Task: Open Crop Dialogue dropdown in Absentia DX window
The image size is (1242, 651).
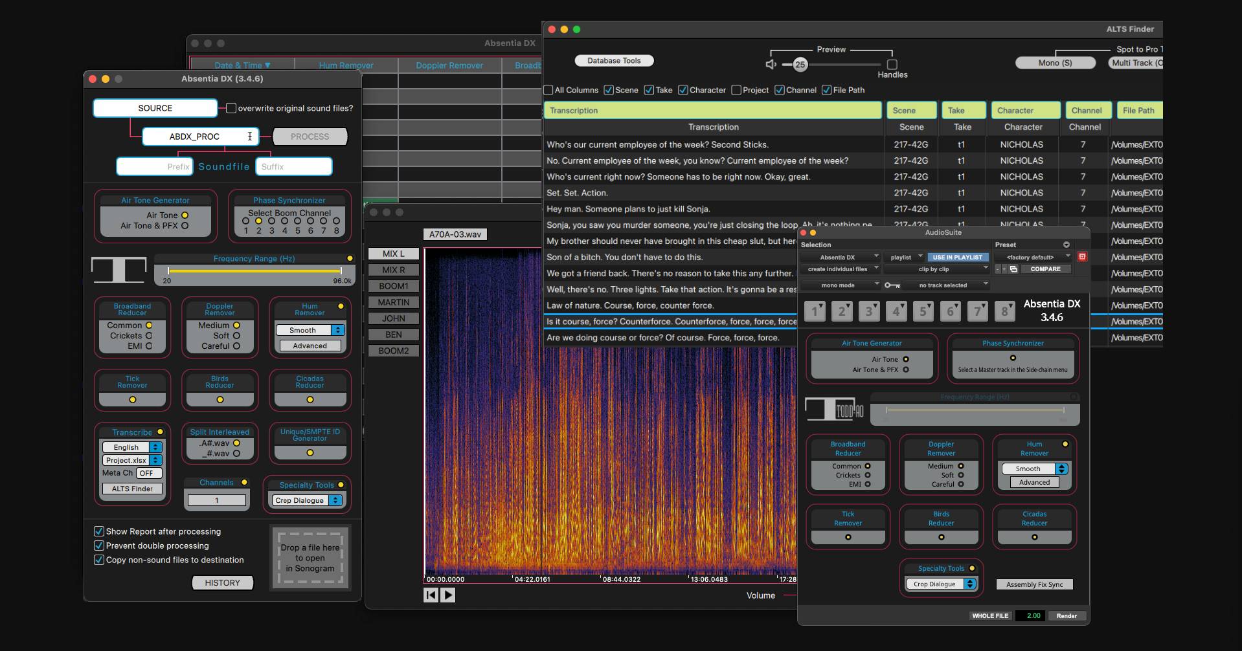Action: tap(307, 500)
